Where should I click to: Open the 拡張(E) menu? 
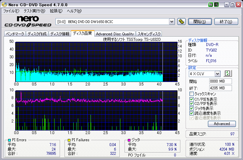point(56,11)
